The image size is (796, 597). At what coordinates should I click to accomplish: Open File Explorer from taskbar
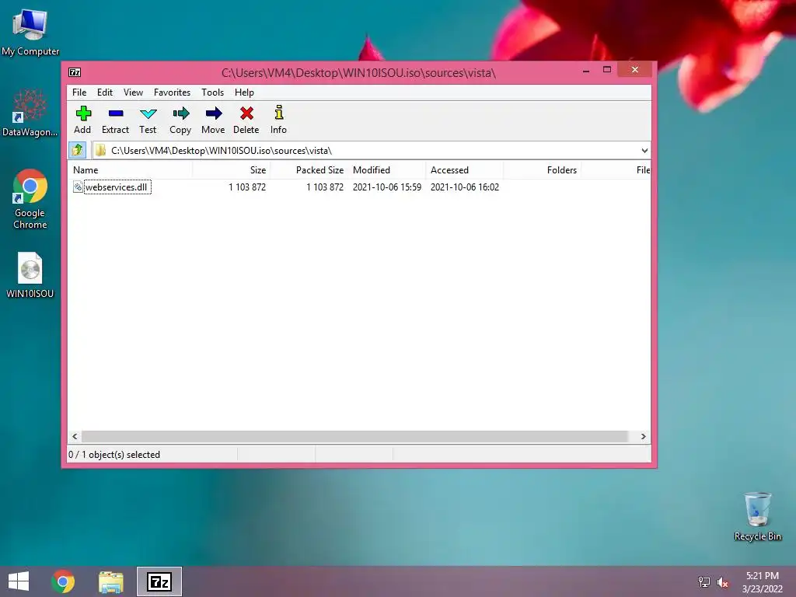pyautogui.click(x=111, y=581)
